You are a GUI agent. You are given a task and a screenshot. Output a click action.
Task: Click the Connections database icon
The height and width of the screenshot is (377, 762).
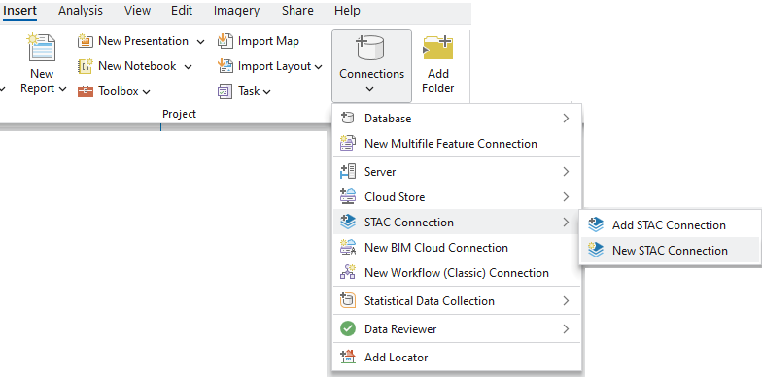click(370, 49)
